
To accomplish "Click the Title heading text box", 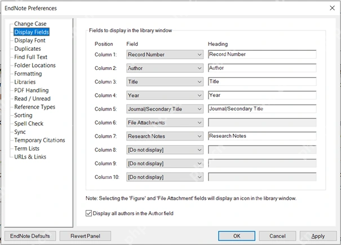I will point(262,81).
